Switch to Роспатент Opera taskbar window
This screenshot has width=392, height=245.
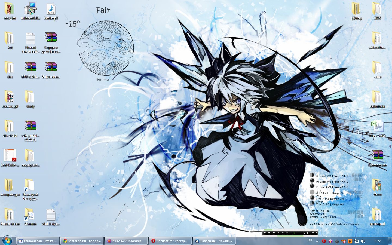click(x=170, y=241)
